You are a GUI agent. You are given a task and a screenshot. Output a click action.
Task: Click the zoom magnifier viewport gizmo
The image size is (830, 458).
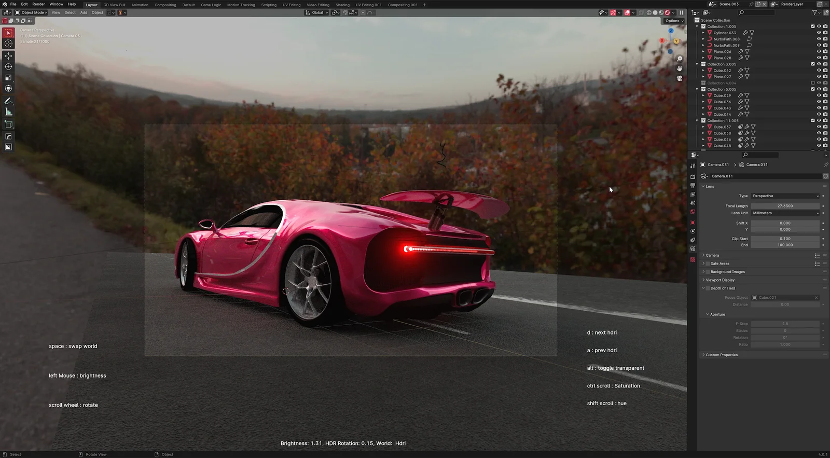click(x=680, y=59)
